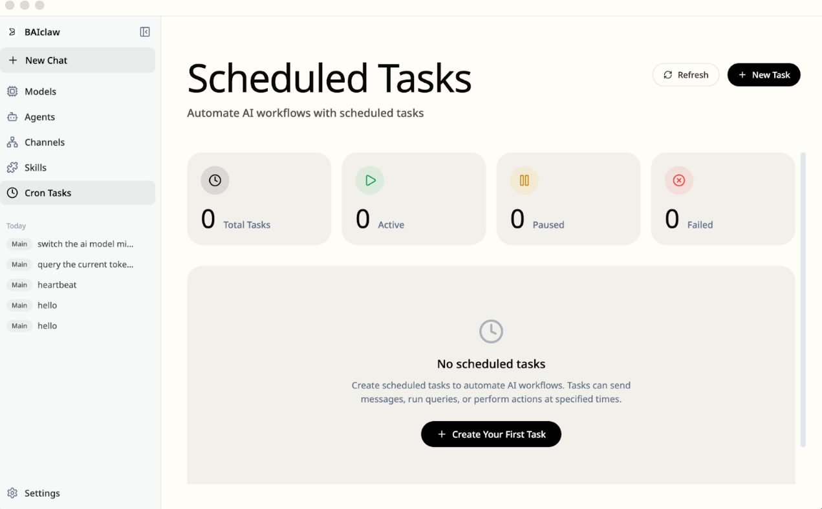Collapse the sidebar panel icon
This screenshot has width=822, height=509.
click(x=145, y=32)
